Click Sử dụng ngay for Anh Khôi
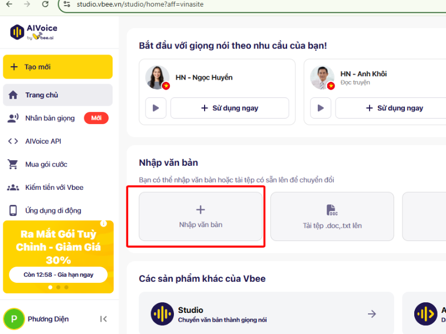 (395, 108)
